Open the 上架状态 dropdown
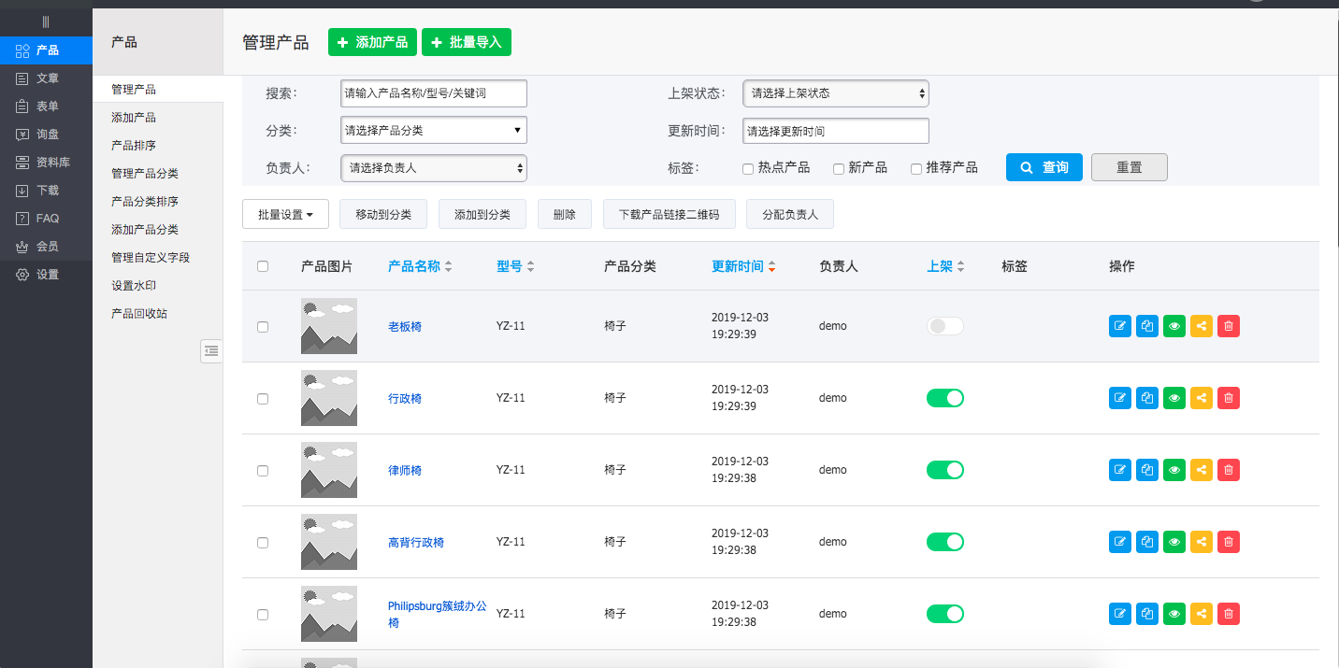Screen dimensions: 1339x668 tap(835, 93)
